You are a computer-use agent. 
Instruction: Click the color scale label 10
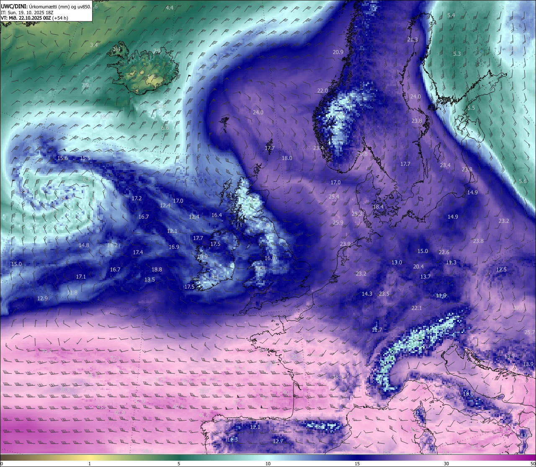(268, 464)
